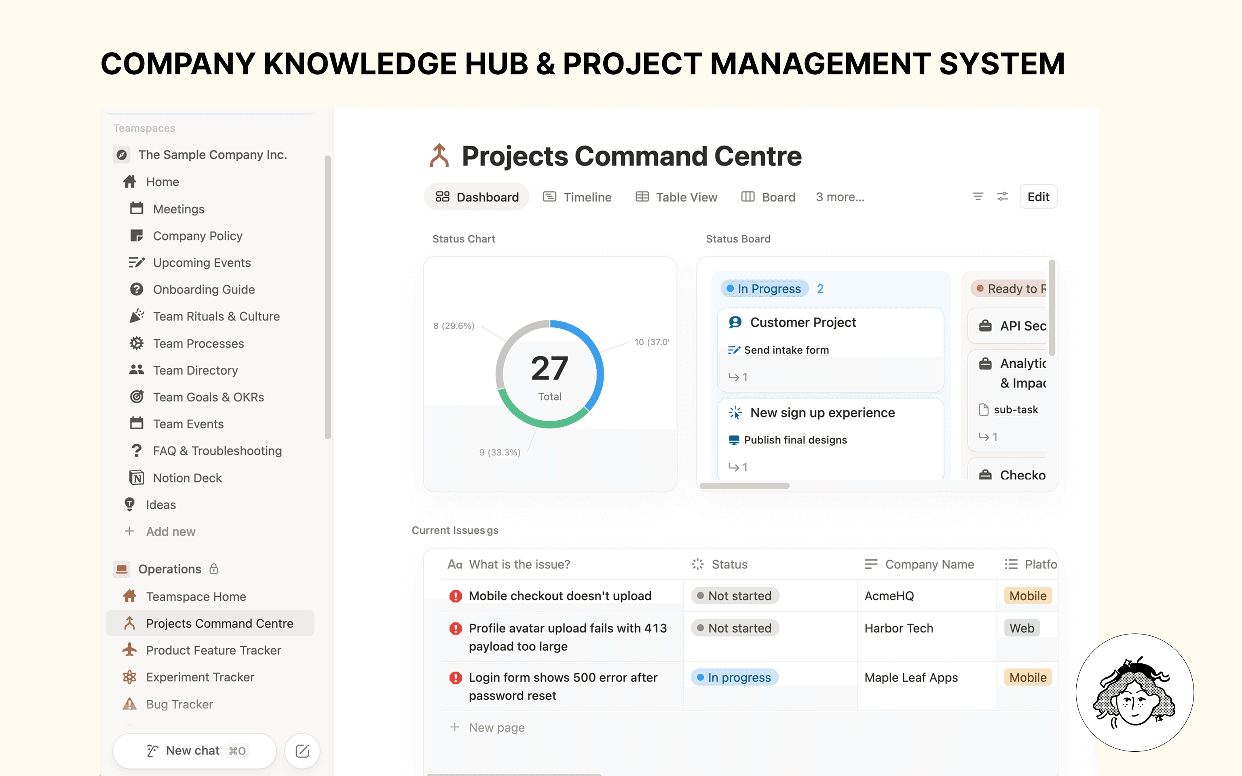Click the In Progress status tag in board
The height and width of the screenshot is (776, 1242).
point(765,289)
